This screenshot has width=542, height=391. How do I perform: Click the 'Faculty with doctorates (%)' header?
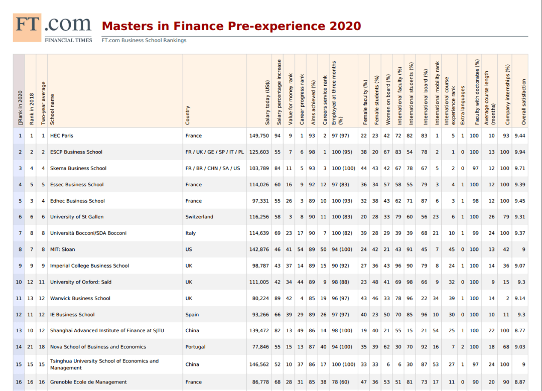coord(477,92)
